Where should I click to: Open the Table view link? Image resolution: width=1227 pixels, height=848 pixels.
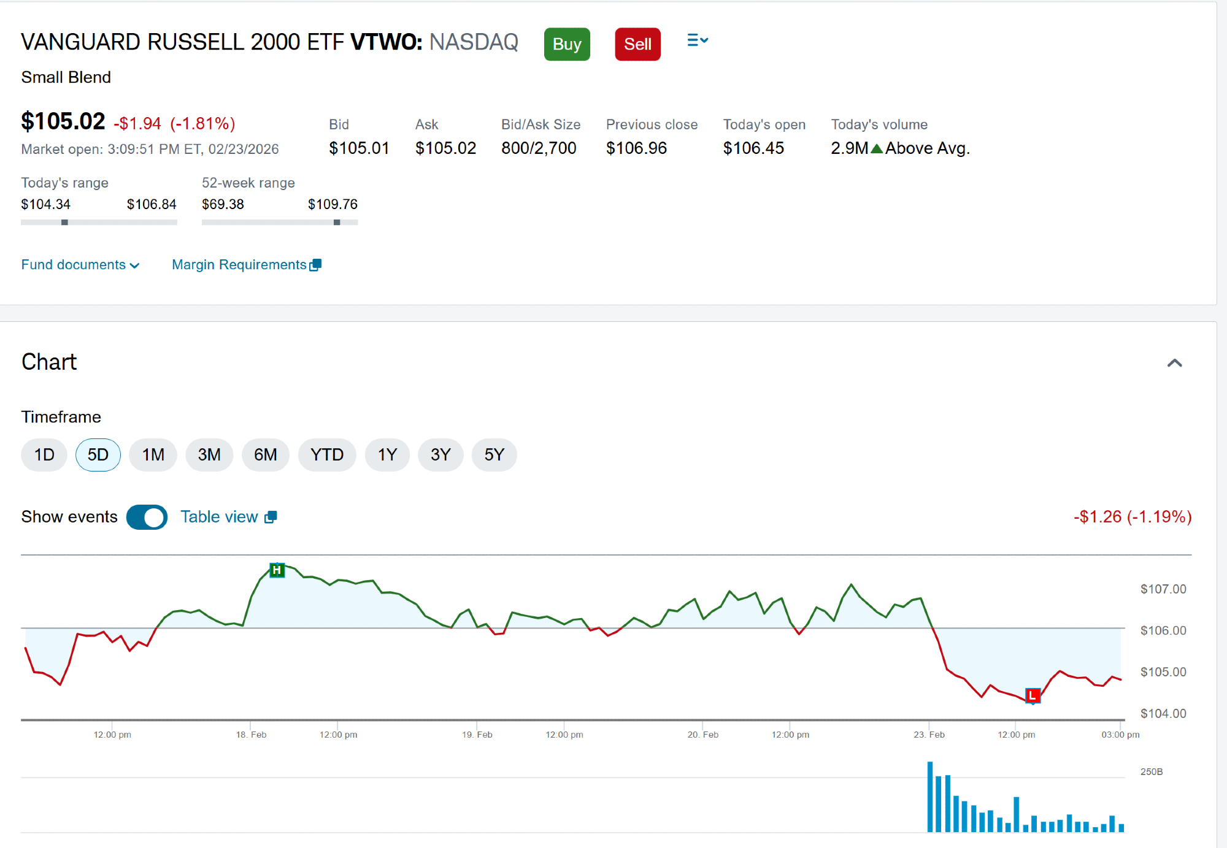pos(219,517)
